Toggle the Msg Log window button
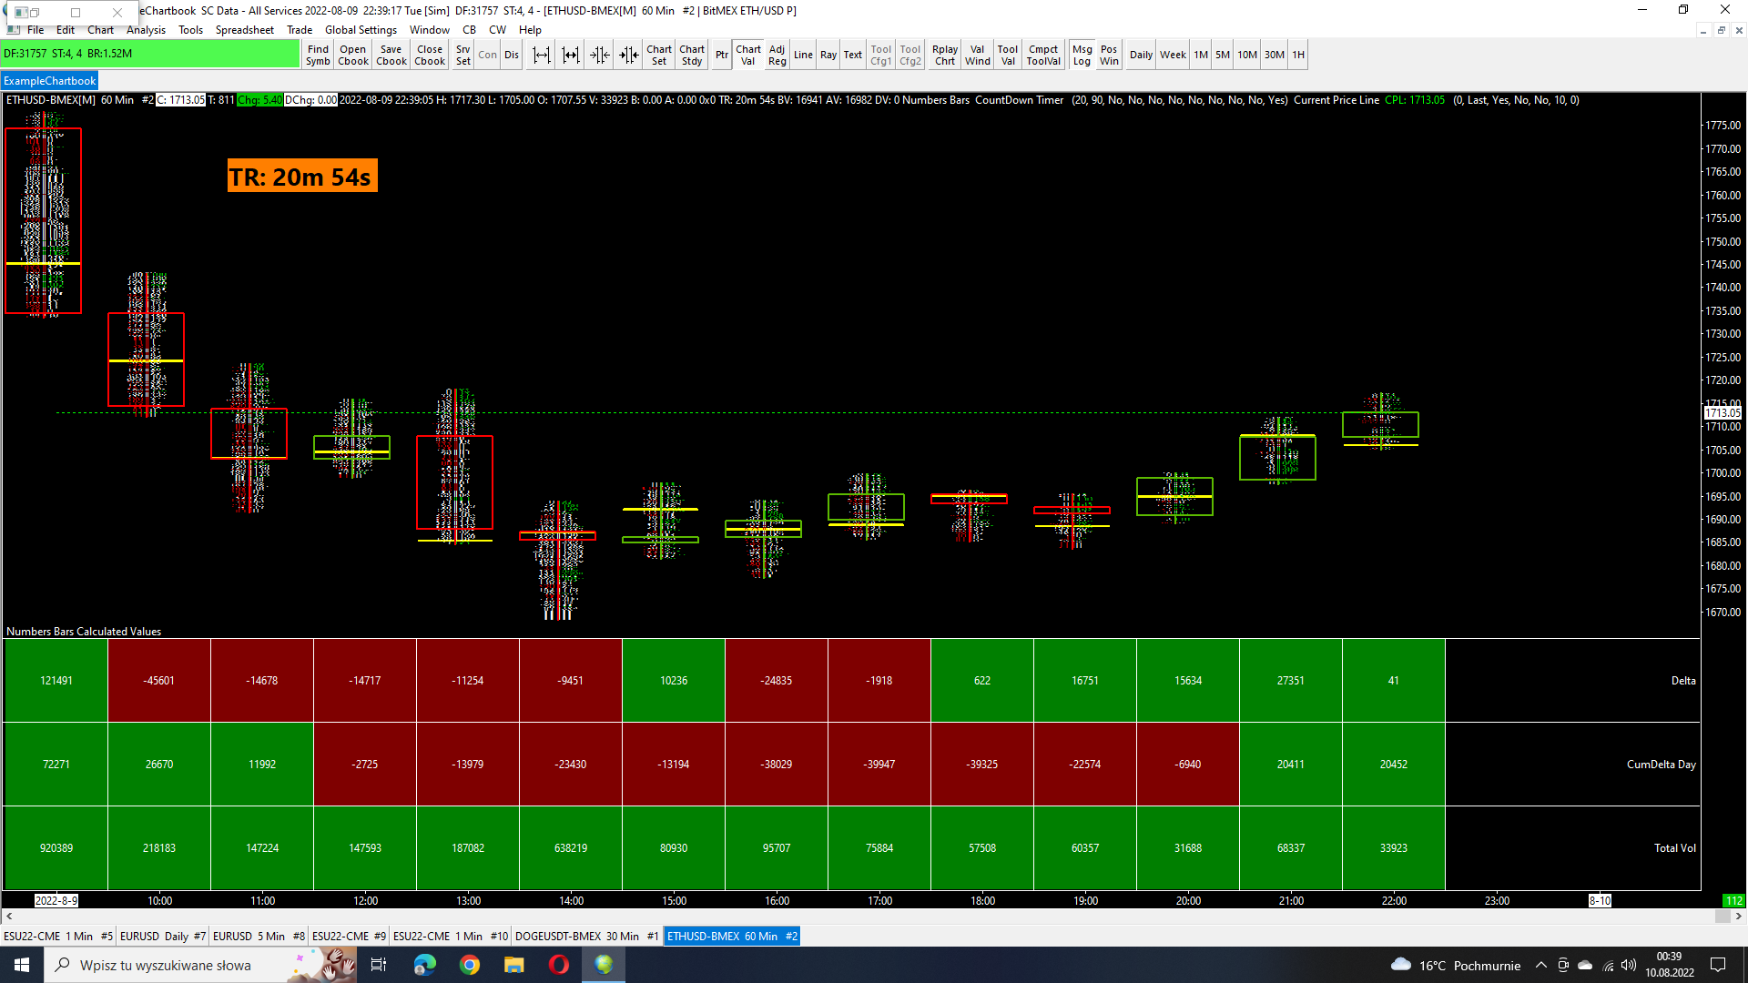Image resolution: width=1748 pixels, height=983 pixels. pyautogui.click(x=1082, y=56)
